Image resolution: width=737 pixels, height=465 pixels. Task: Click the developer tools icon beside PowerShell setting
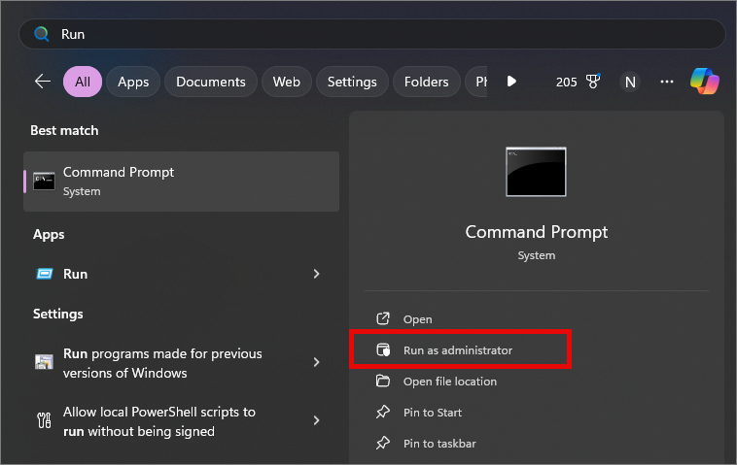(x=44, y=420)
